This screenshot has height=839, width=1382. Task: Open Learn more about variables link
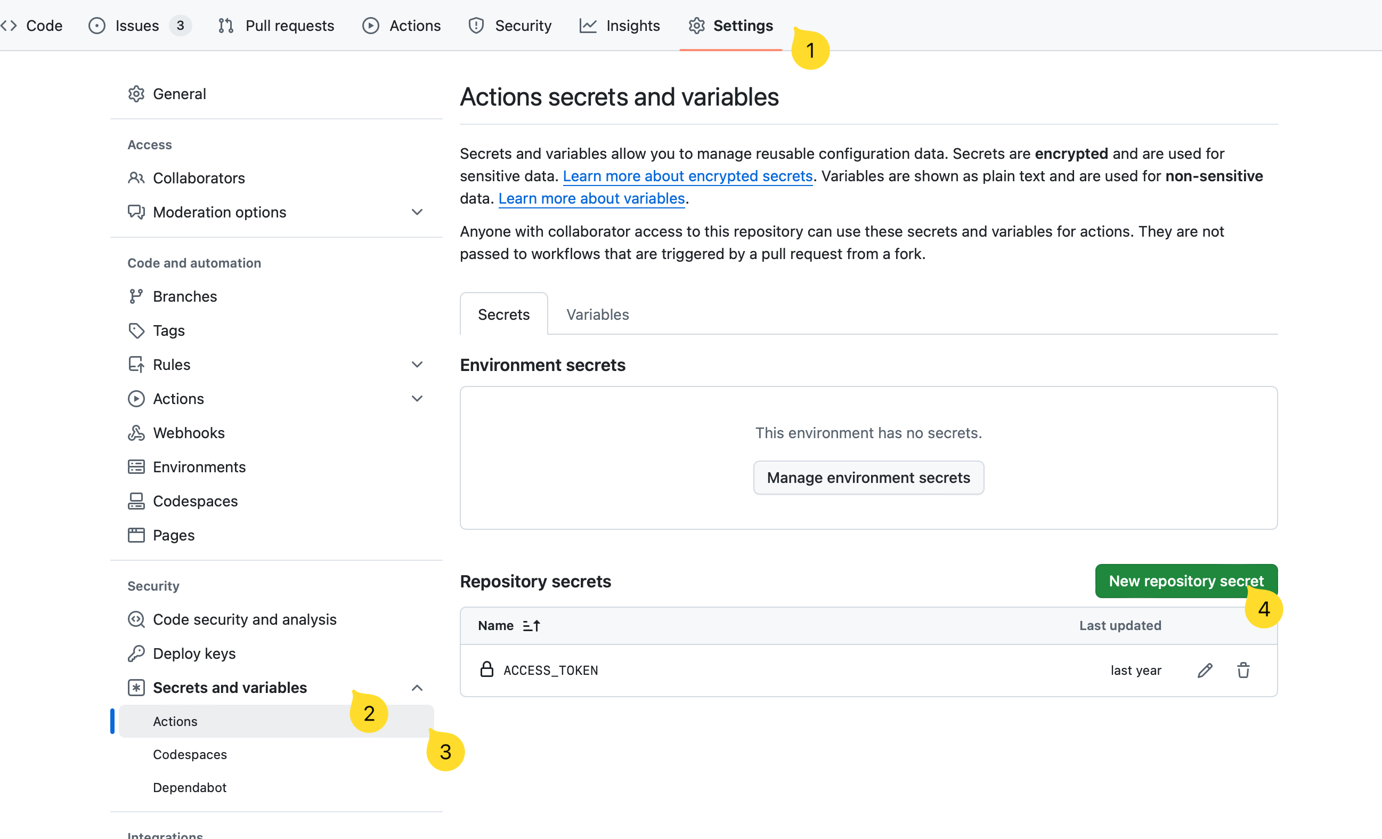(592, 198)
